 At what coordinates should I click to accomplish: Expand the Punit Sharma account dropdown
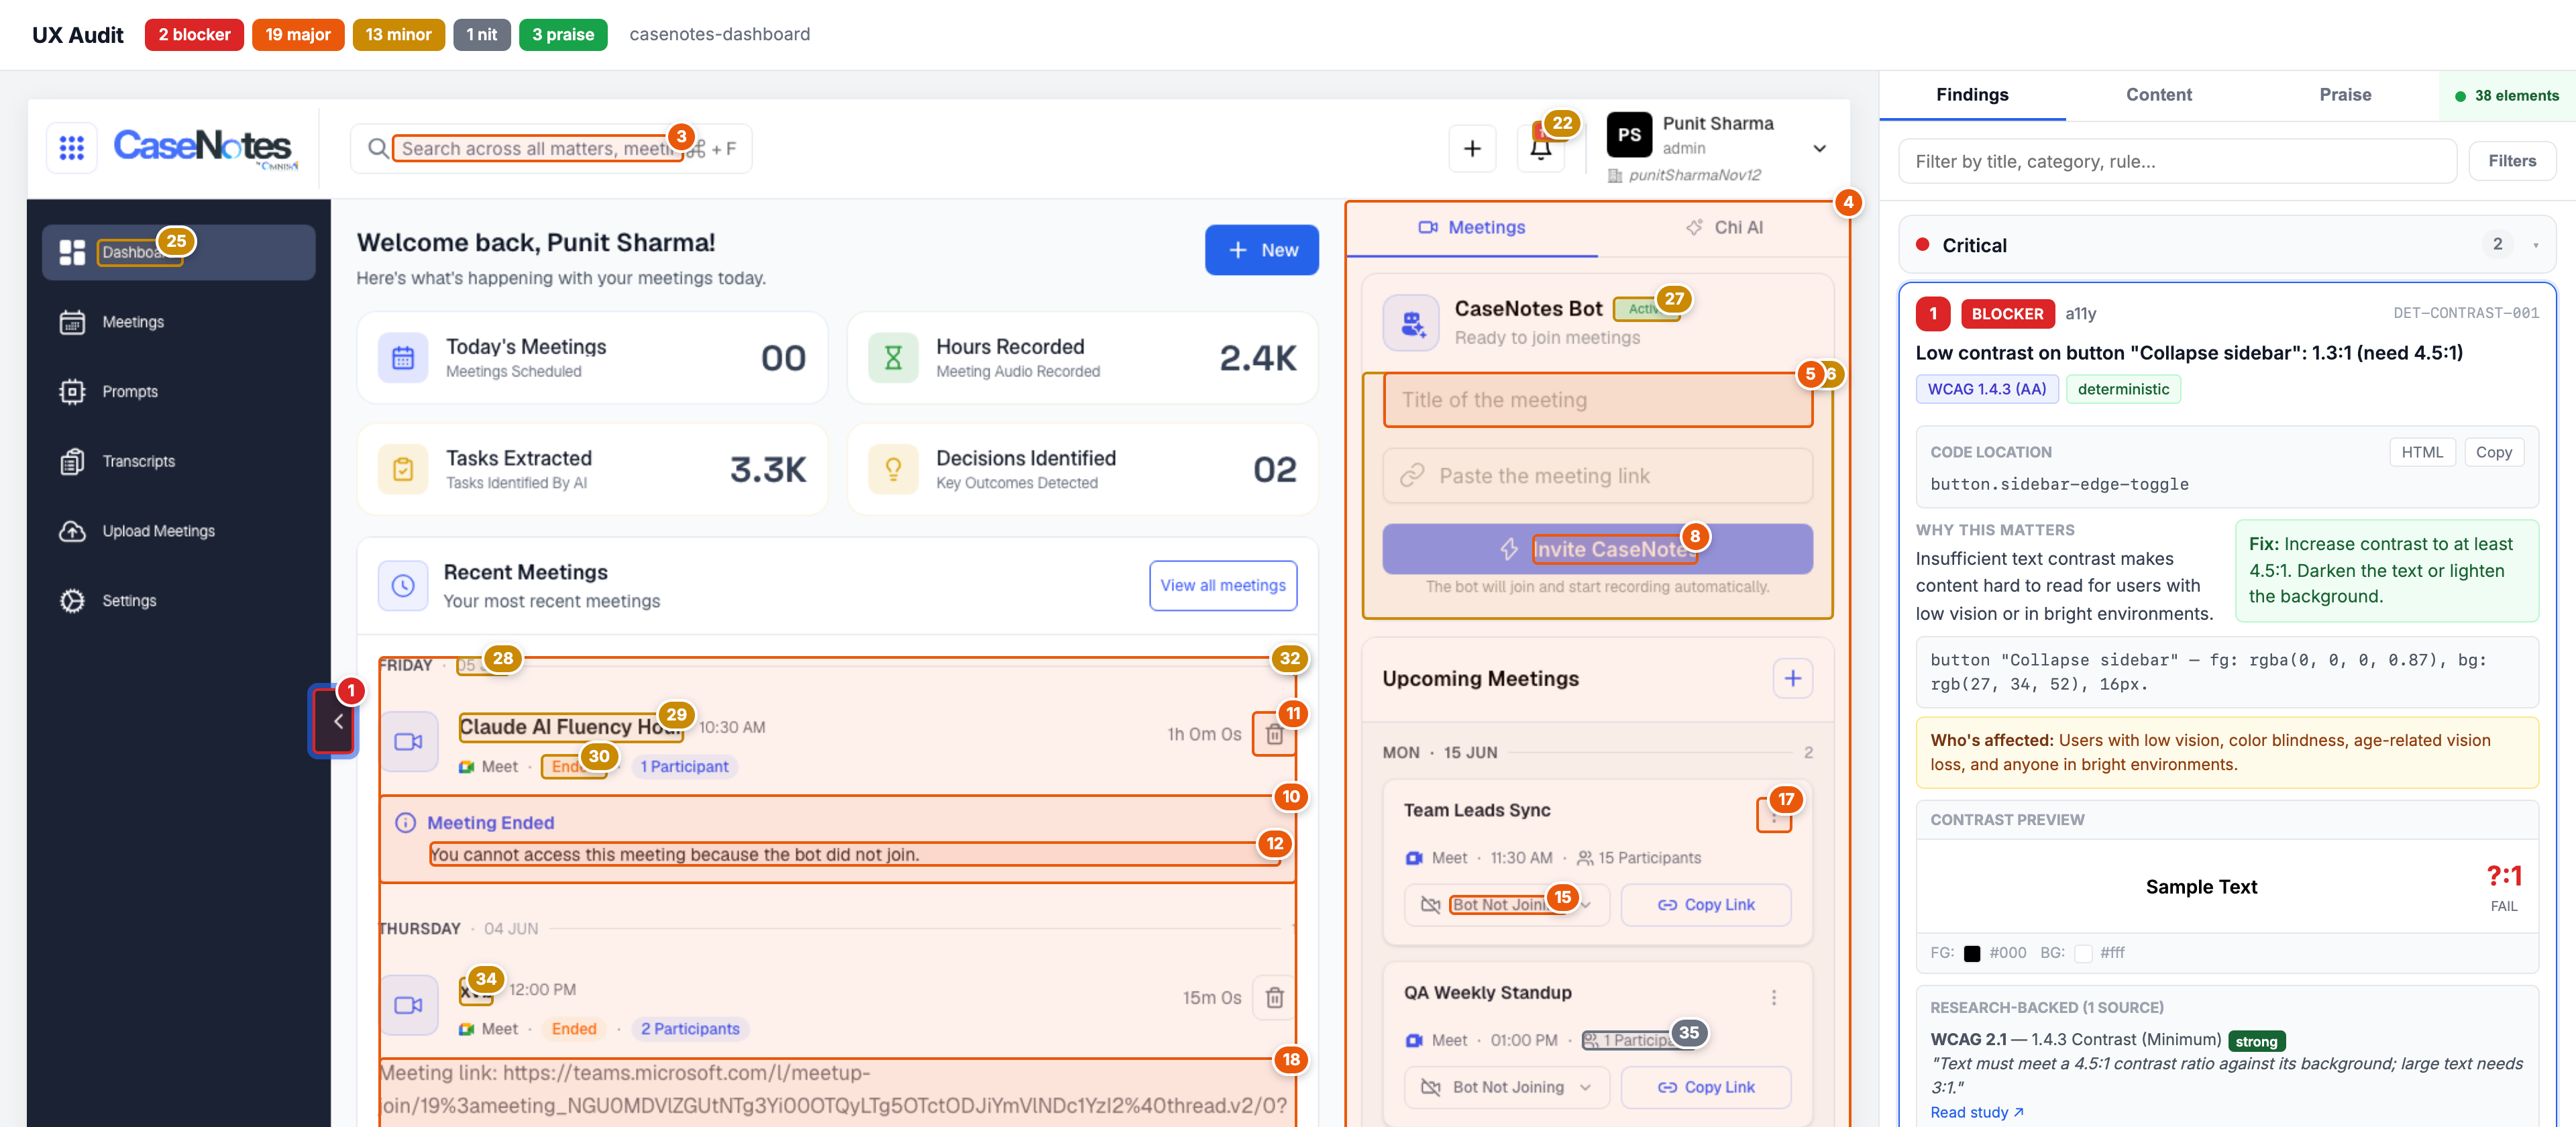[1819, 148]
